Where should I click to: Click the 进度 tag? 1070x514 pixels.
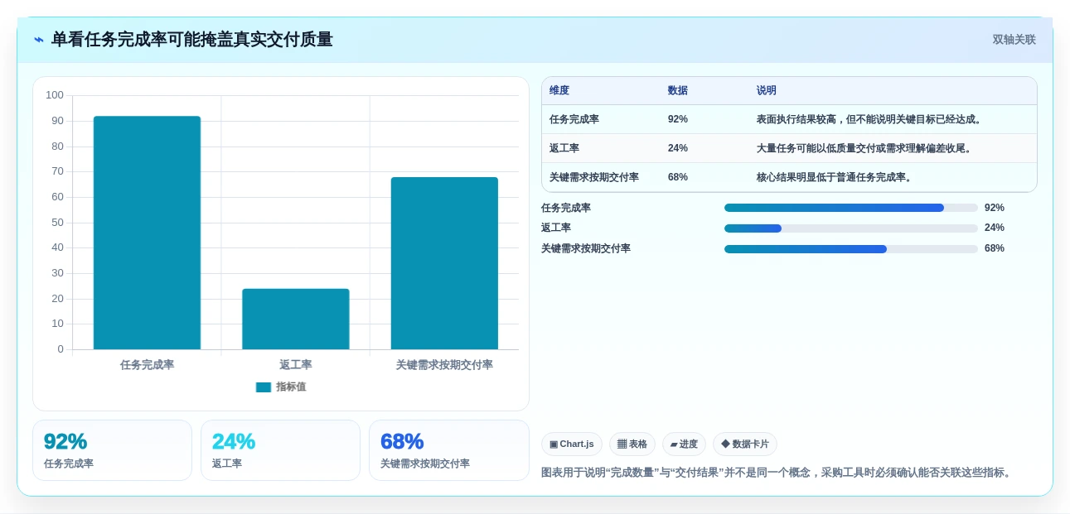(x=684, y=444)
